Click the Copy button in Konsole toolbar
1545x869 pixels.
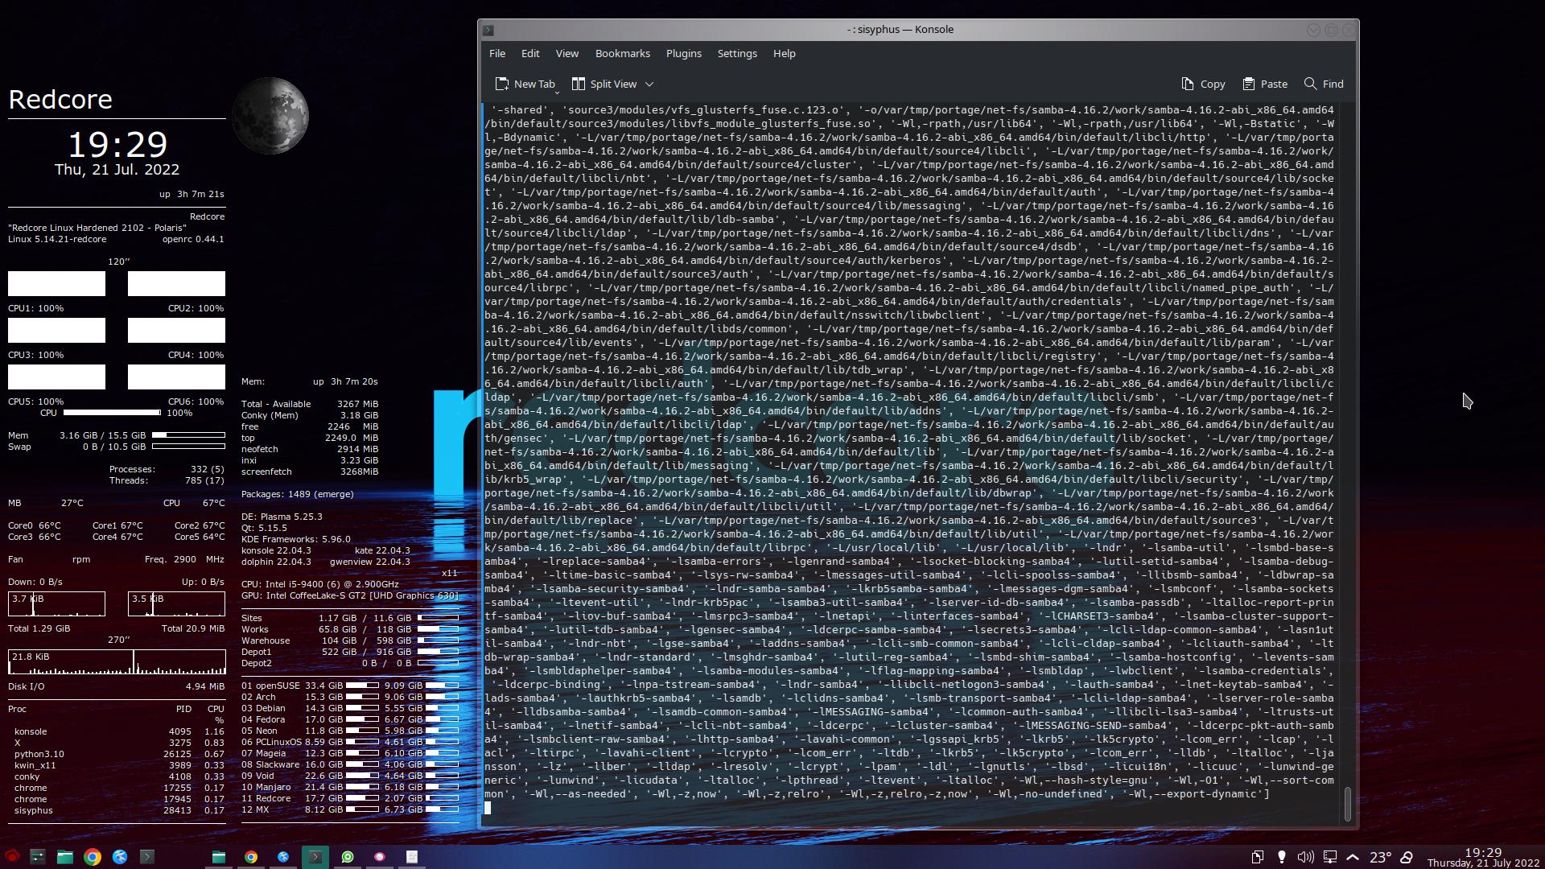(x=1203, y=84)
